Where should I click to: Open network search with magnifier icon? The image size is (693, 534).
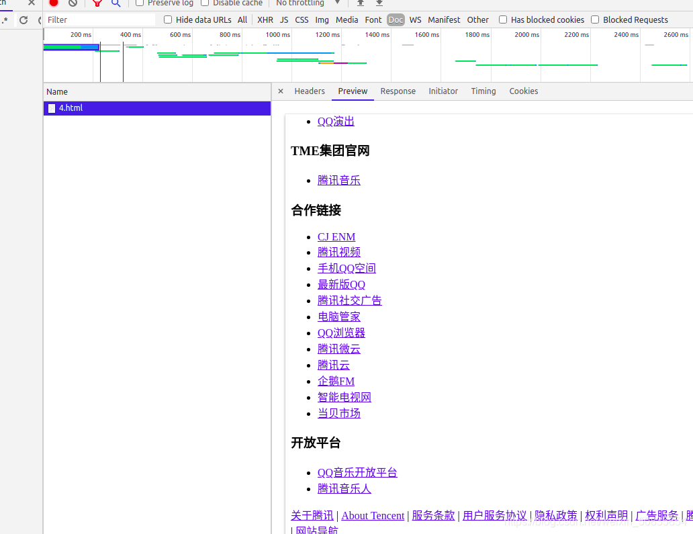115,3
